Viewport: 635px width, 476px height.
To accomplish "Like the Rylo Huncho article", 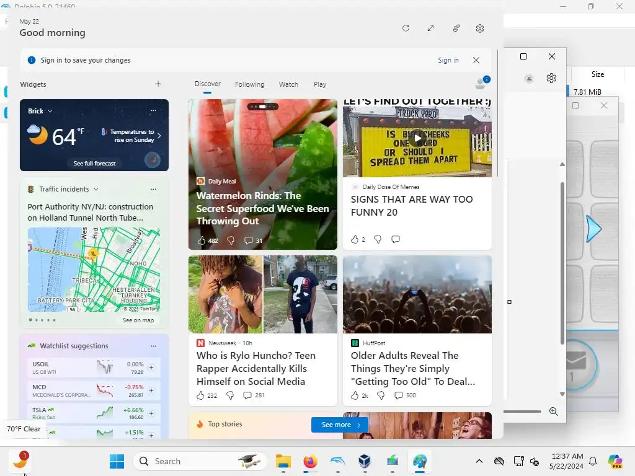I will [200, 395].
